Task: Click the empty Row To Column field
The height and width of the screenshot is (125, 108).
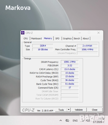Action: click(x=70, y=99)
